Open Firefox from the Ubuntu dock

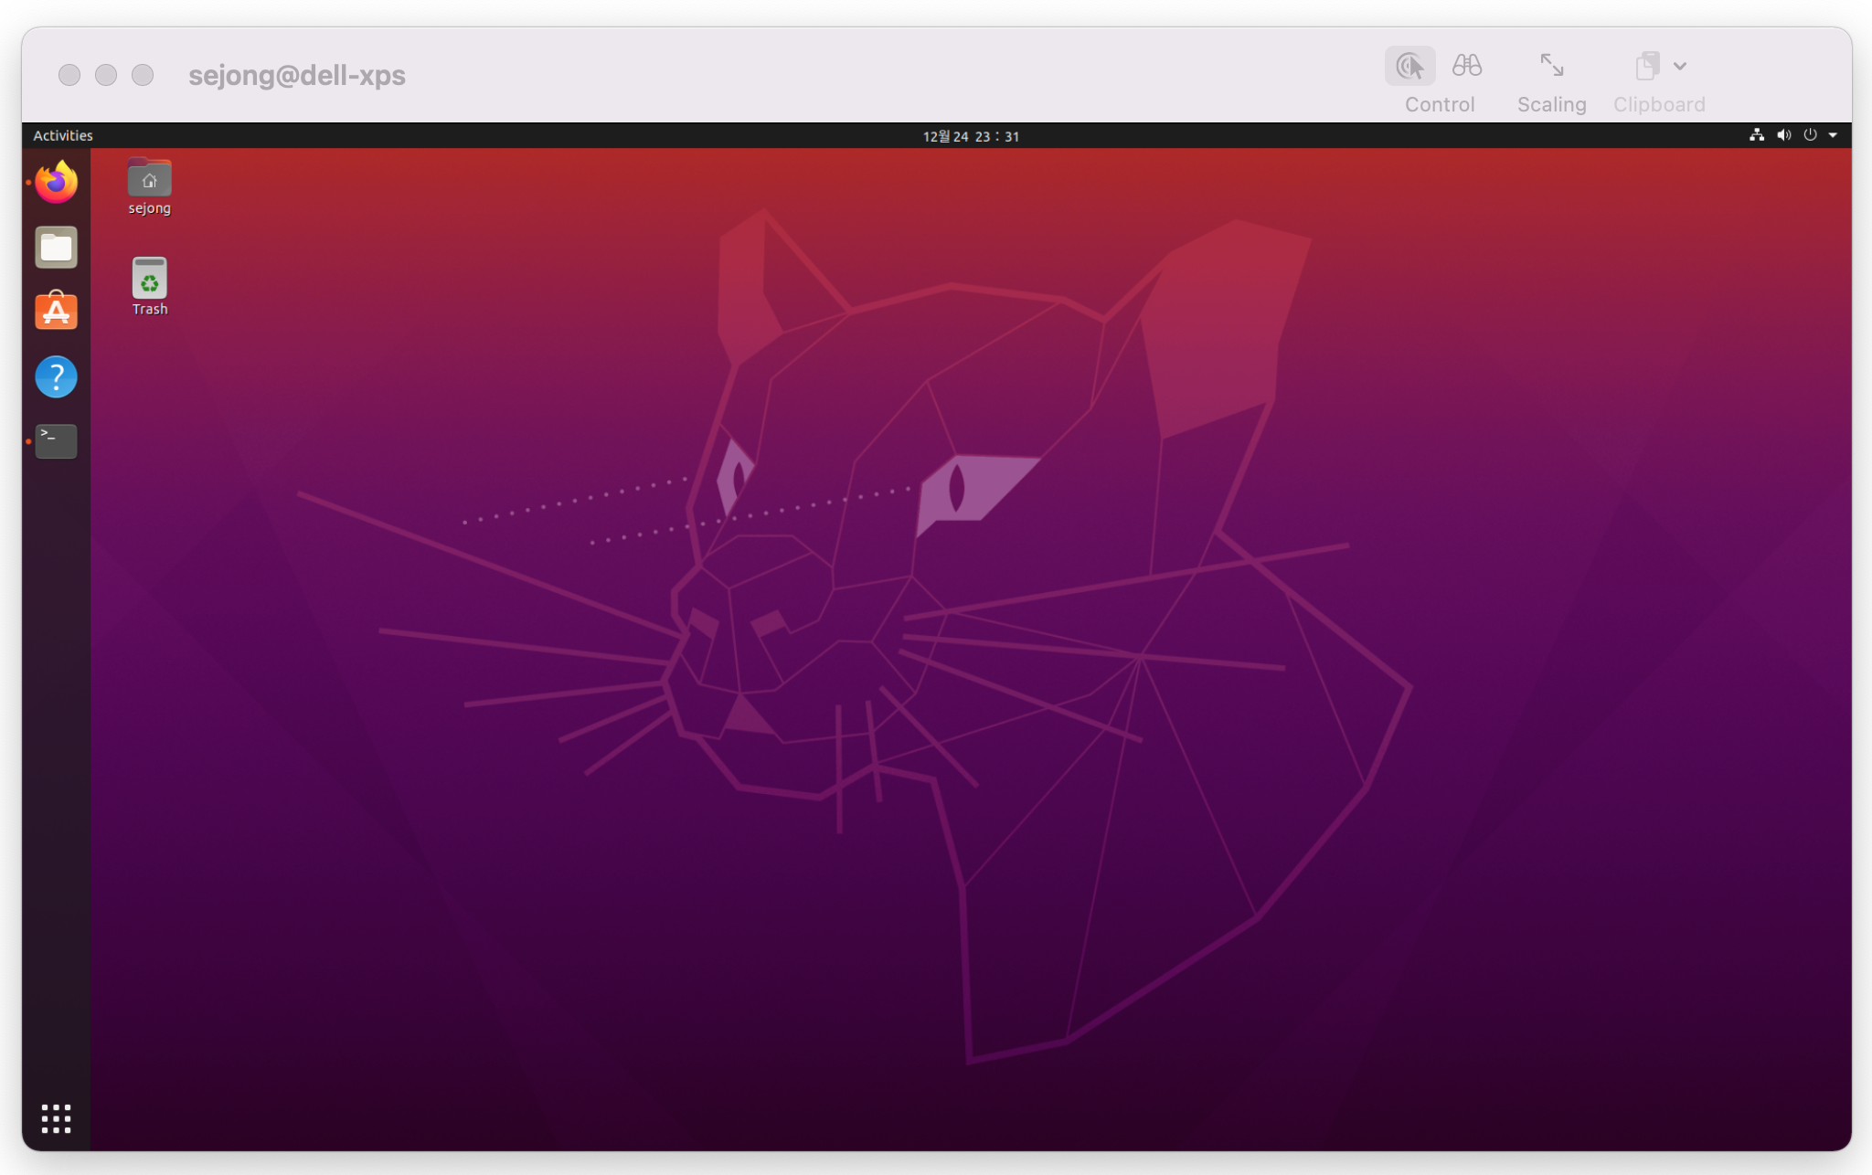click(x=56, y=182)
